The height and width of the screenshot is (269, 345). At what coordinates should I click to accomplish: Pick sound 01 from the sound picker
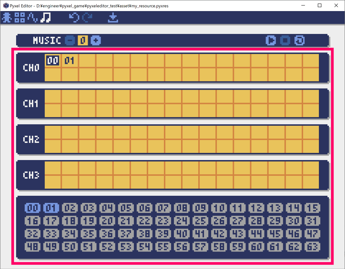(51, 208)
